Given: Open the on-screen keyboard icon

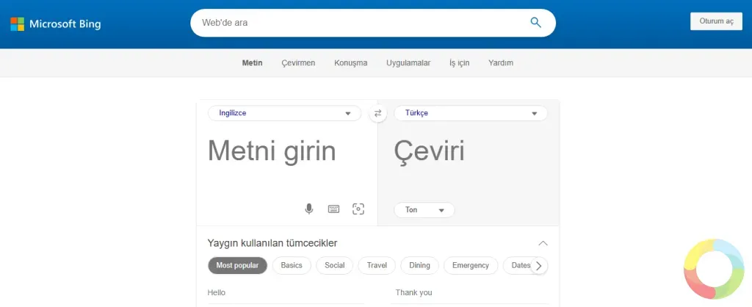Looking at the screenshot, I should coord(334,209).
